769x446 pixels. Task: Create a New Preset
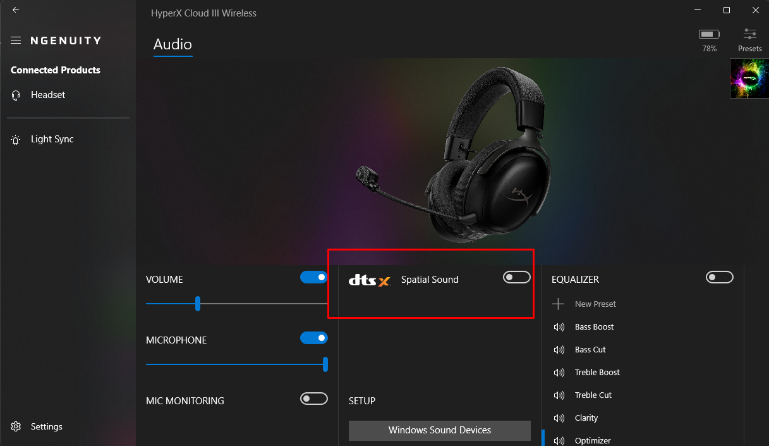(x=595, y=304)
